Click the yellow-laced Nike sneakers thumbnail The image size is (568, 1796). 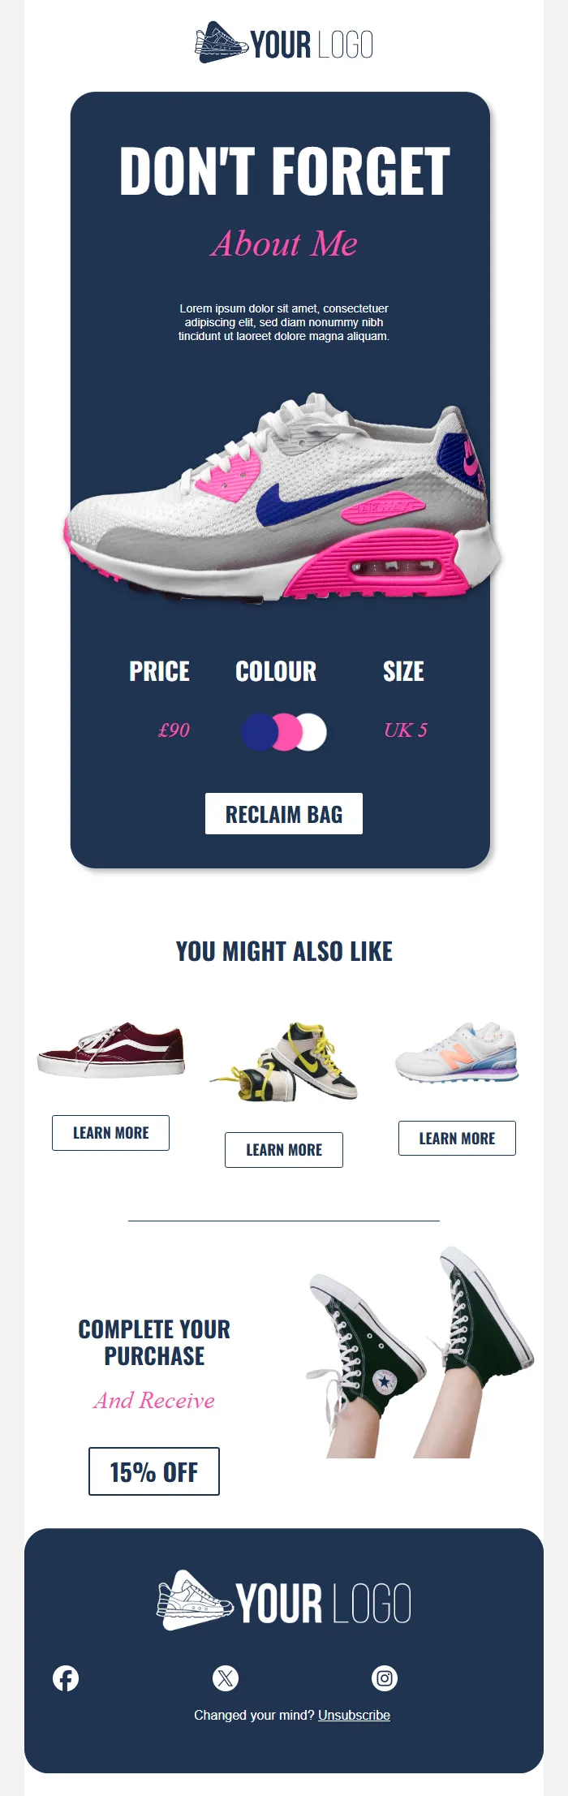point(284,1059)
